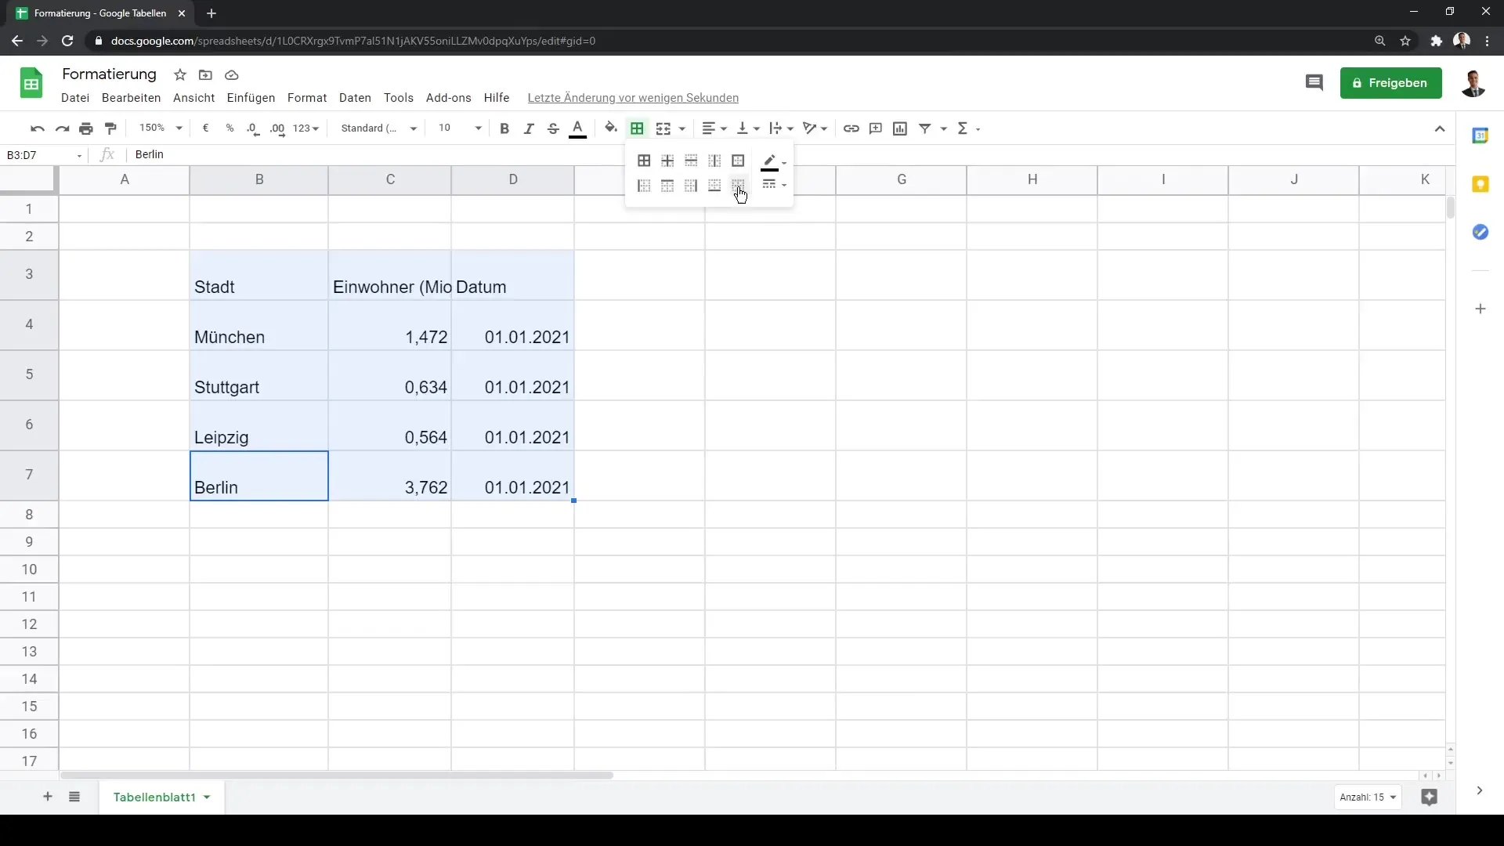This screenshot has width=1504, height=846.
Task: Open vertical align dropdown
Action: [x=748, y=128]
